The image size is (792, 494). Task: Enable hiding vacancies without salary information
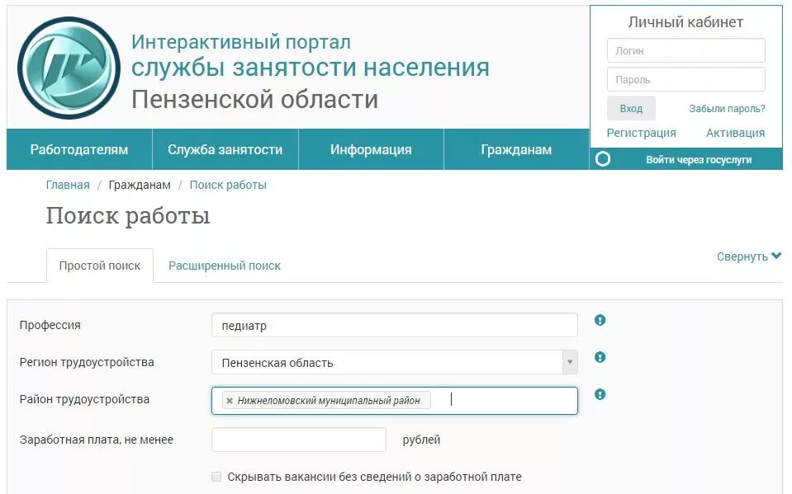216,476
